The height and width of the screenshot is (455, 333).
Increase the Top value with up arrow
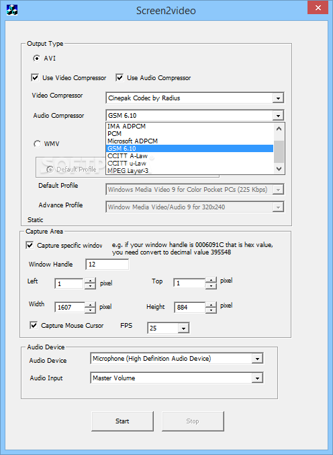[x=211, y=280]
